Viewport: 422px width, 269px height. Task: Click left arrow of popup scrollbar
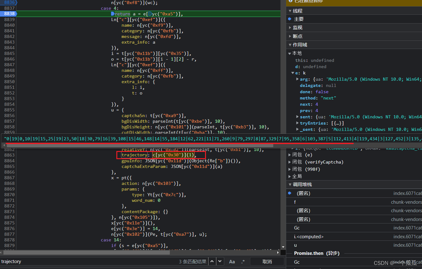[4, 146]
